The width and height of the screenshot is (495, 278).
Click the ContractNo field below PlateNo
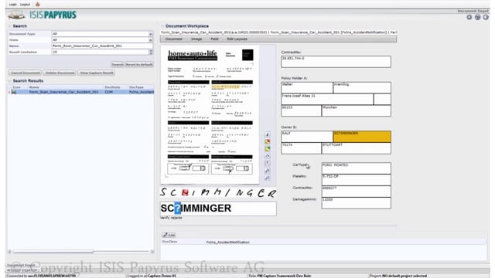point(357,192)
